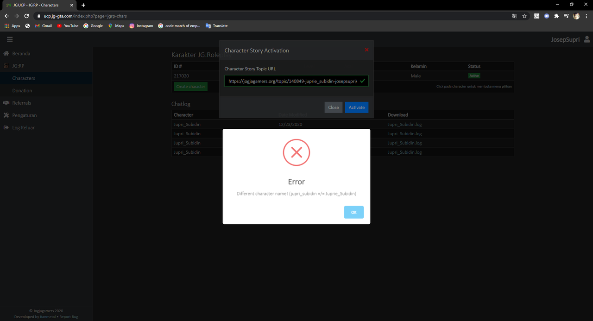Click the Pengaturan tools icon

6,115
